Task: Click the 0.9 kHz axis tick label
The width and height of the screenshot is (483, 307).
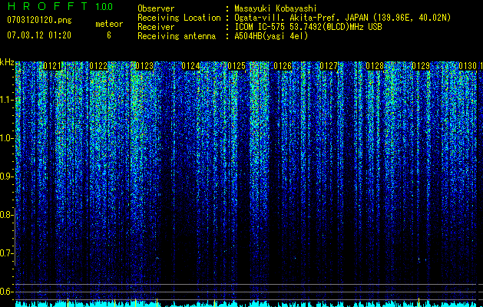Action: point(6,177)
